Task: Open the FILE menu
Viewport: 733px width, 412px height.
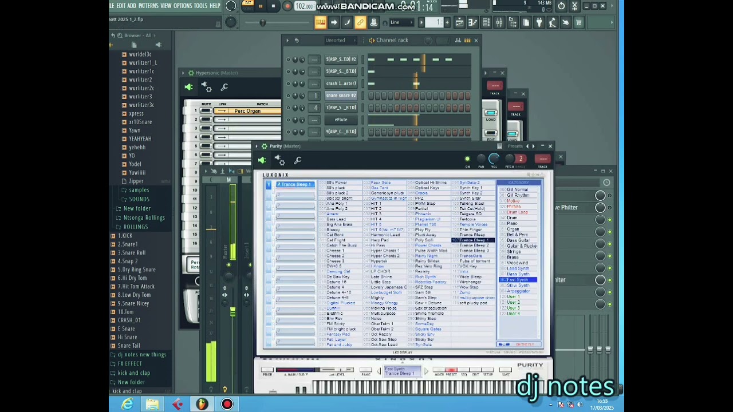Action: (111, 6)
